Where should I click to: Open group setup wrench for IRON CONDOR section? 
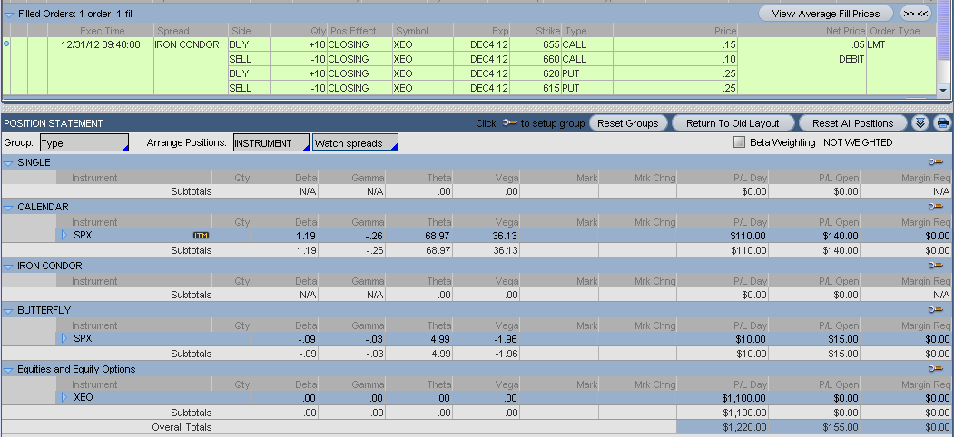click(x=936, y=266)
